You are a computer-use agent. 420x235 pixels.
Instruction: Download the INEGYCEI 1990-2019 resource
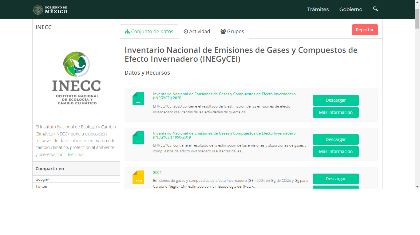(x=336, y=139)
